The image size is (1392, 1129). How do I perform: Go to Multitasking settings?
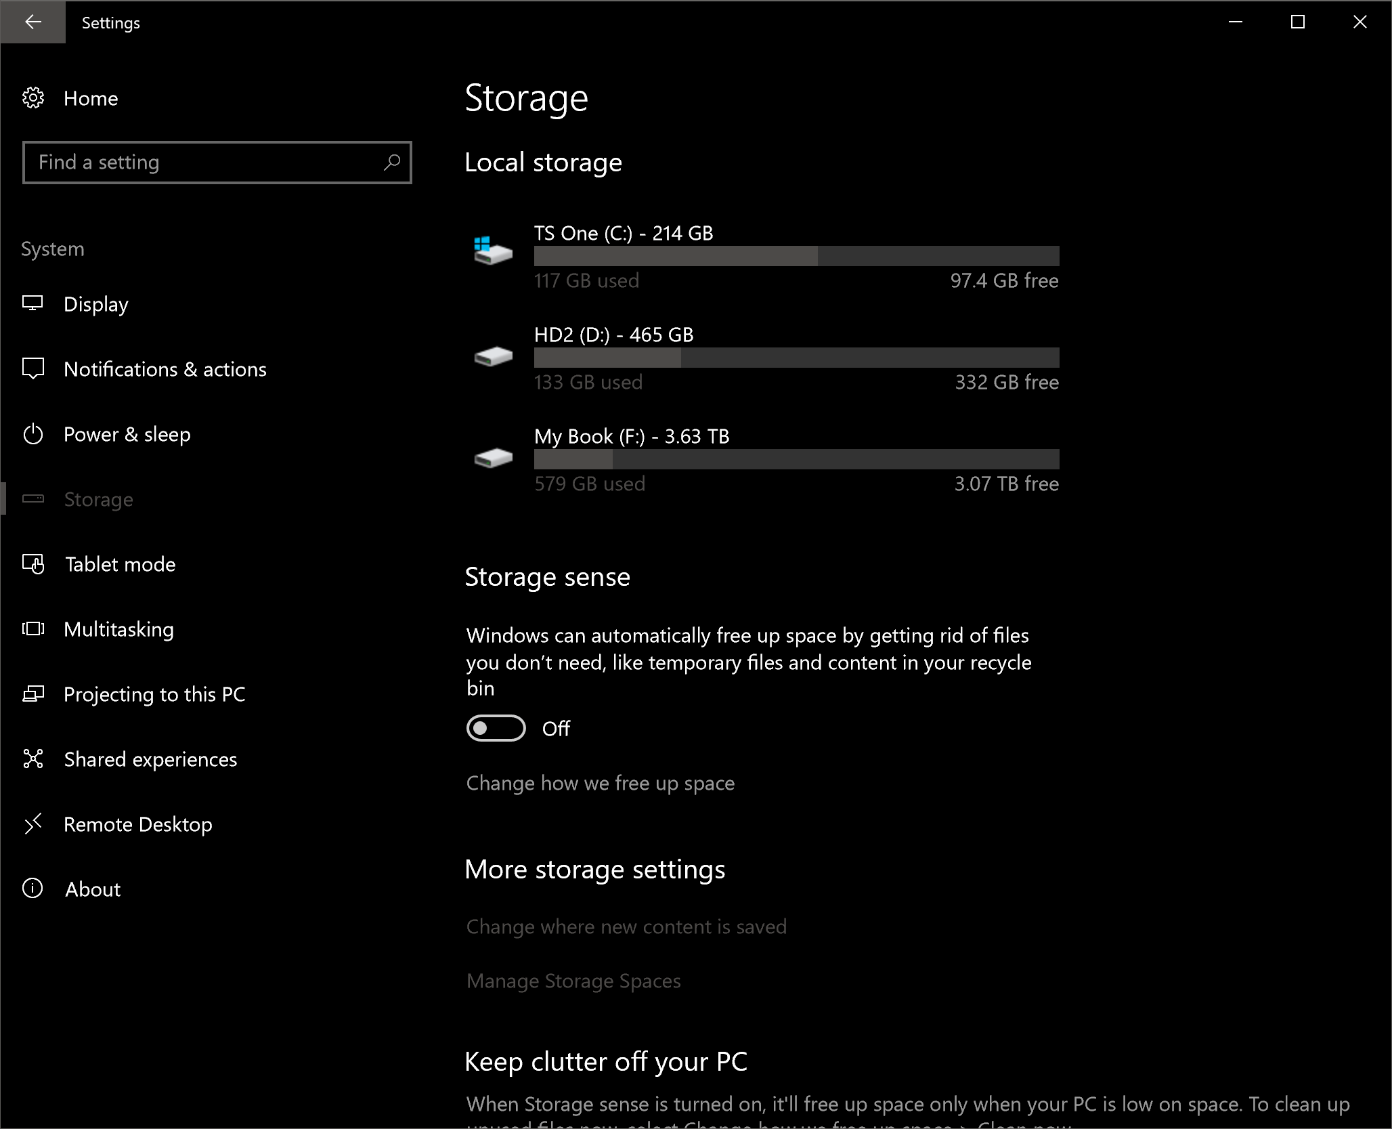pos(118,629)
